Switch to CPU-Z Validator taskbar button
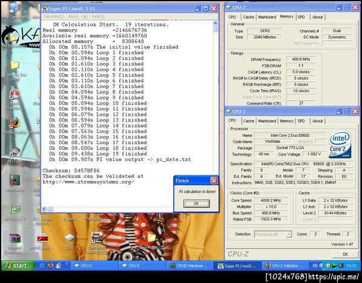362x283 pixels. coord(285,266)
